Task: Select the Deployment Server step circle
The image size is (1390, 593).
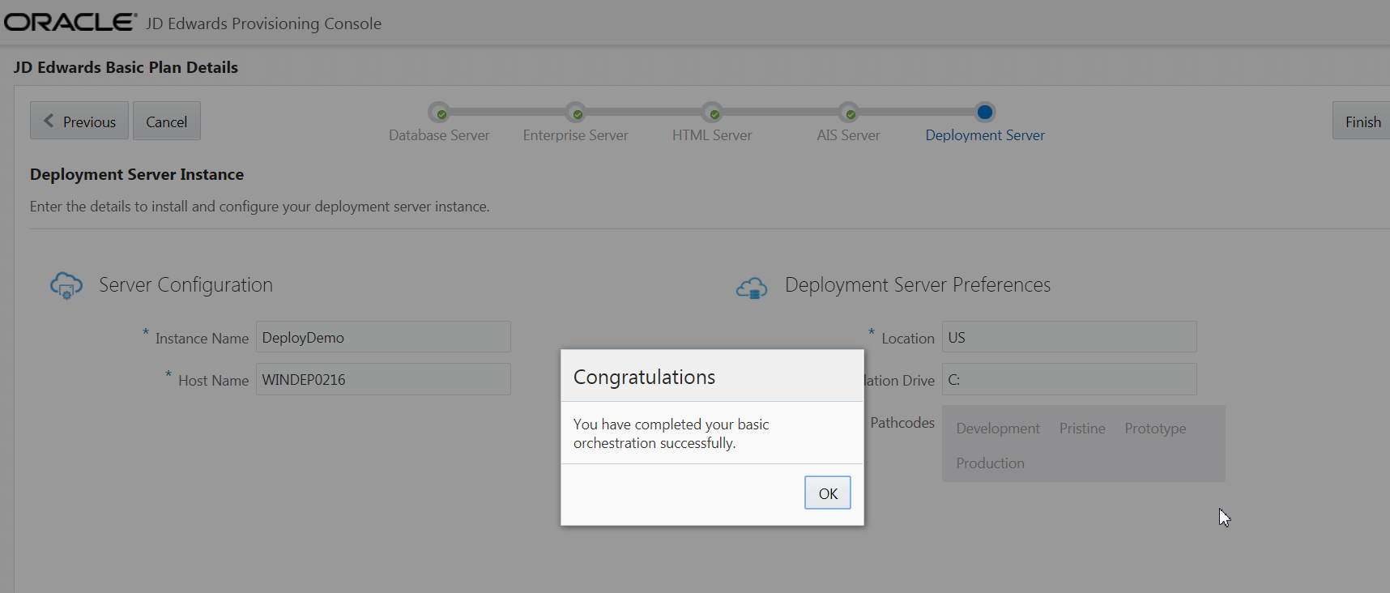Action: (985, 112)
